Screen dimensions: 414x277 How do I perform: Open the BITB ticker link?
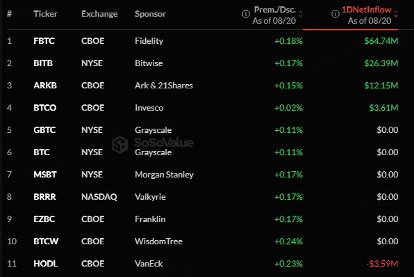click(43, 63)
